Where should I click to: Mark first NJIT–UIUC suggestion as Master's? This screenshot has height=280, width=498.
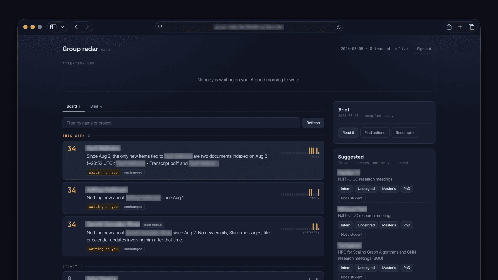(389, 189)
